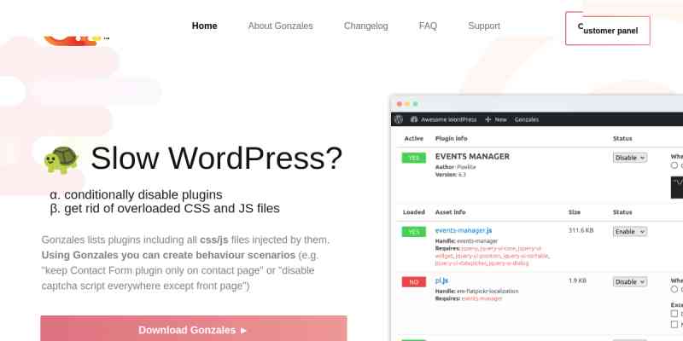Select the radio button in Events Manager row
The width and height of the screenshot is (683, 341).
(674, 165)
